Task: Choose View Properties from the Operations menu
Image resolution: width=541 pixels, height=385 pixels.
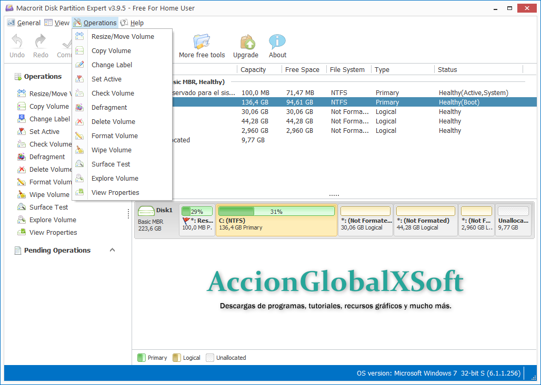Action: tap(114, 192)
